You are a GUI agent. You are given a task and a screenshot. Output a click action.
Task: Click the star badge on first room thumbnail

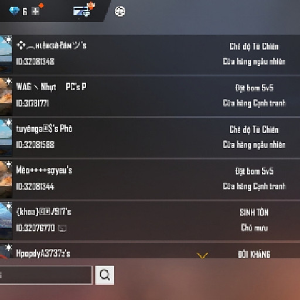[9, 39]
